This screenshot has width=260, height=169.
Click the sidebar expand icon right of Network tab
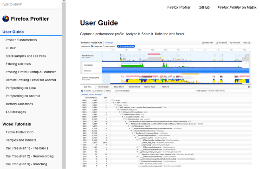tap(249, 87)
